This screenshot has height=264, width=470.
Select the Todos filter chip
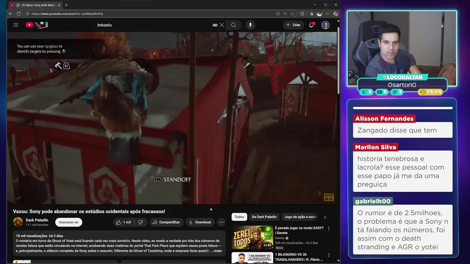tap(239, 217)
